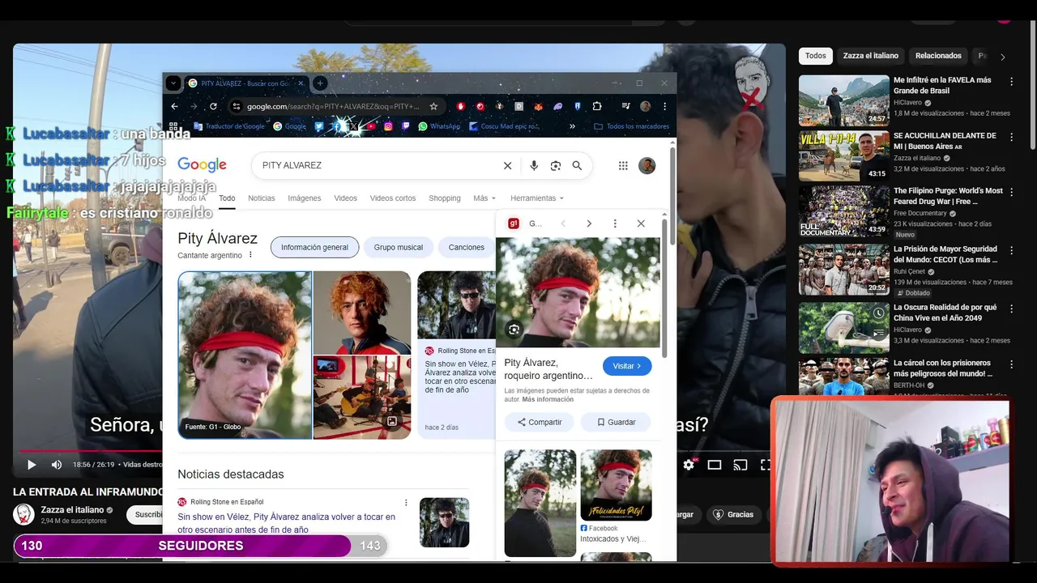Click Google logo on search page

(202, 165)
